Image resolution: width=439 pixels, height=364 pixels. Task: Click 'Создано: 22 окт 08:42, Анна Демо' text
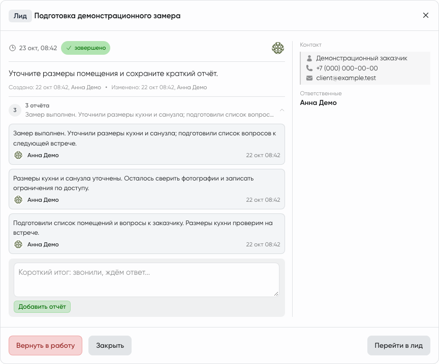(55, 87)
